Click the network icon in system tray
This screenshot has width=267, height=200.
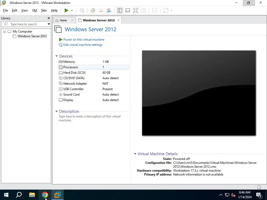[x=227, y=195]
